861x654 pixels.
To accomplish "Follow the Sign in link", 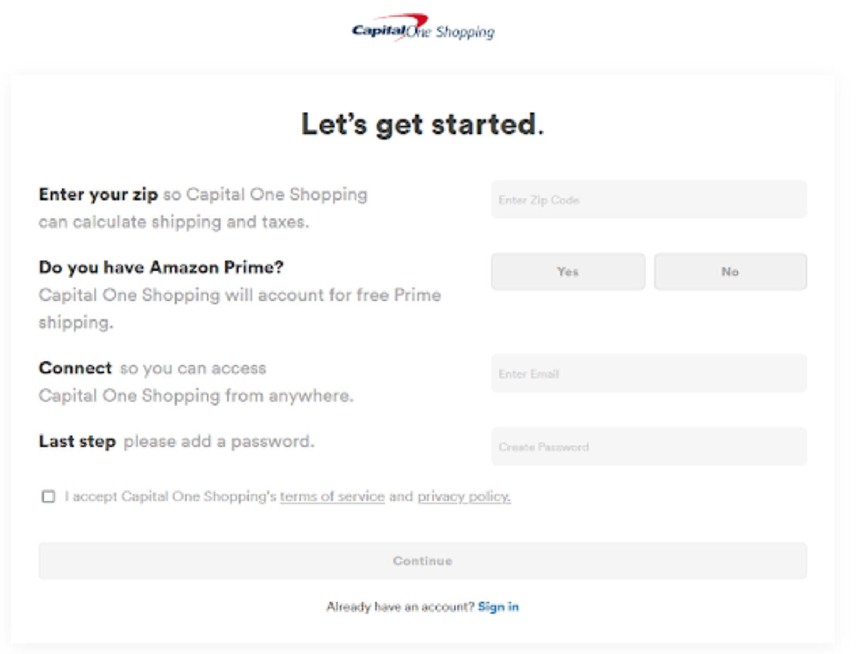I will click(x=498, y=607).
